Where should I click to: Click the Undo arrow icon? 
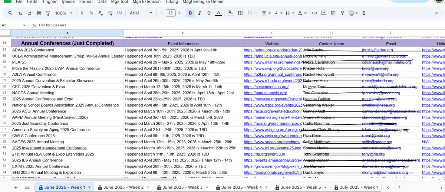pyautogui.click(x=20, y=13)
